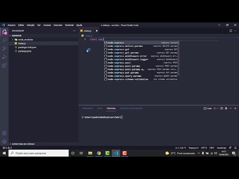
Task: Open the Run and Debug view
Action: click(4, 57)
